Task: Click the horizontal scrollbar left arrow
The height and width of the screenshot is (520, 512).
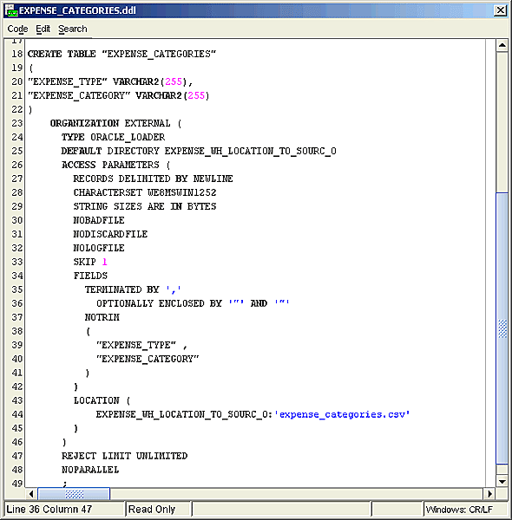Action: click(x=31, y=494)
